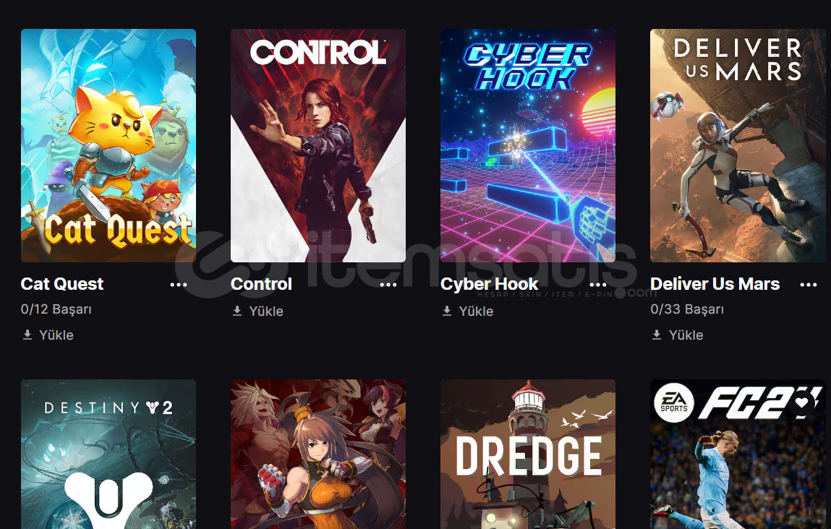Screen dimensions: 831x529
Task: Open the Destiny 2 game tile
Action: click(x=108, y=455)
